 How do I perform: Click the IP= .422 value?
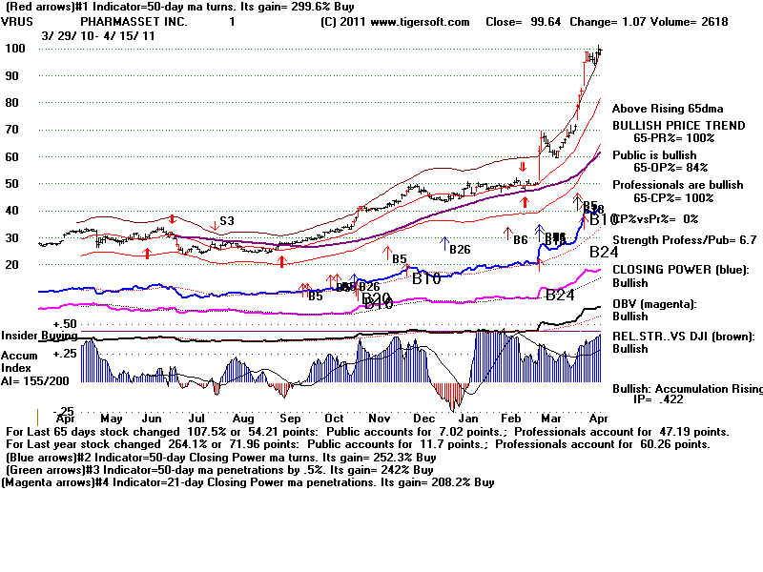658,399
